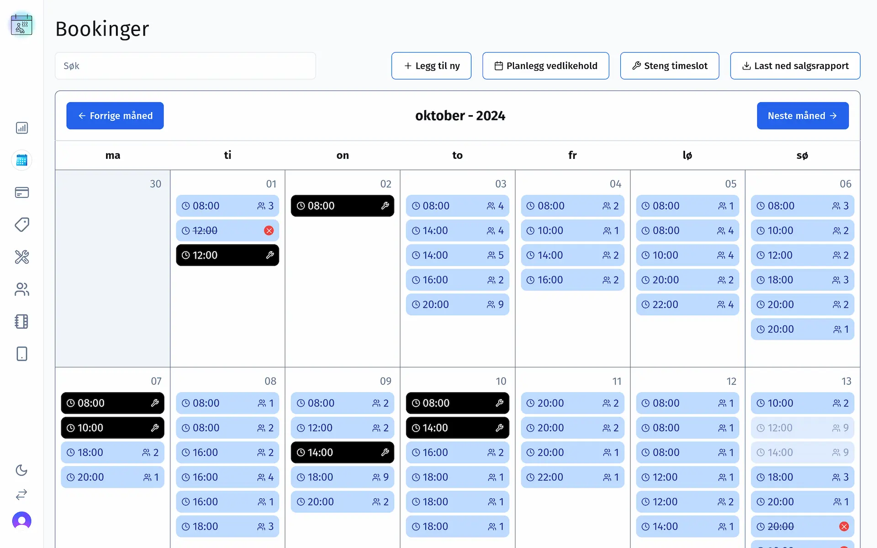Image resolution: width=877 pixels, height=548 pixels.
Task: Click the Planlegg vedlikehold button
Action: (x=545, y=66)
